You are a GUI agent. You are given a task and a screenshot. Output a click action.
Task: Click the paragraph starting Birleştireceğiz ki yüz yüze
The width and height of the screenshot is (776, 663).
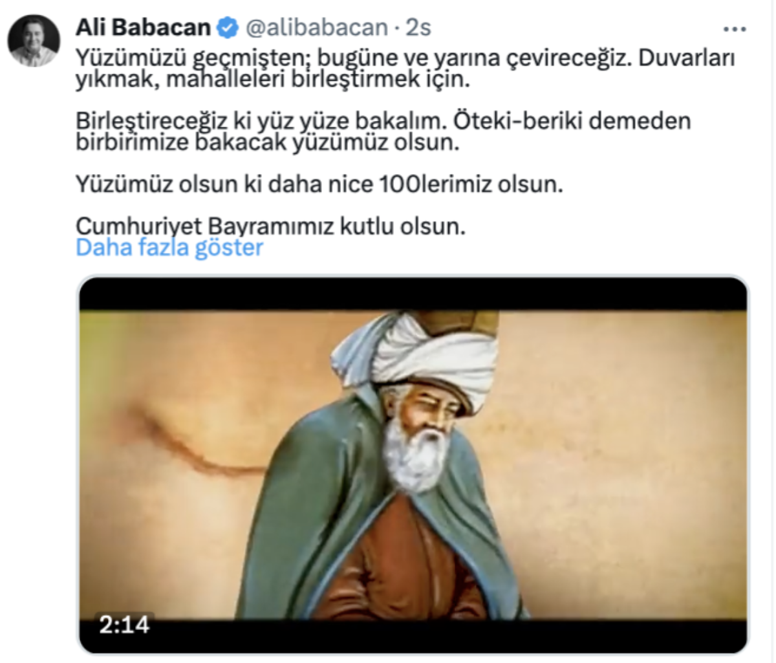click(x=383, y=131)
